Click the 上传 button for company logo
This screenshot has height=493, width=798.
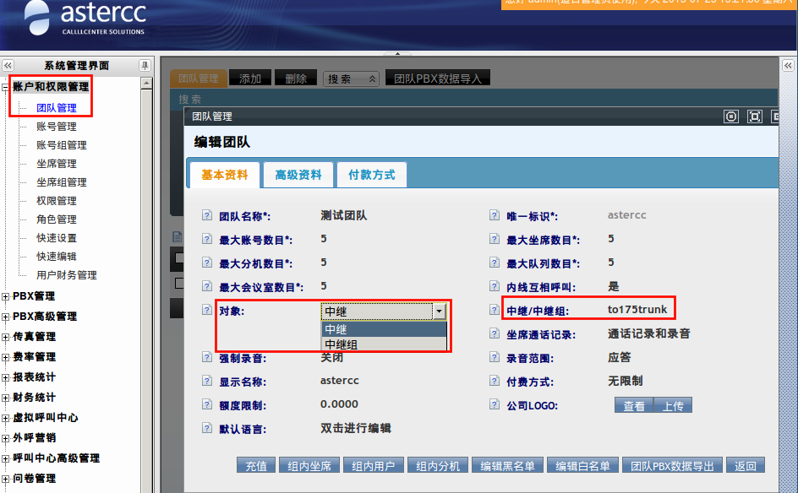(x=673, y=406)
